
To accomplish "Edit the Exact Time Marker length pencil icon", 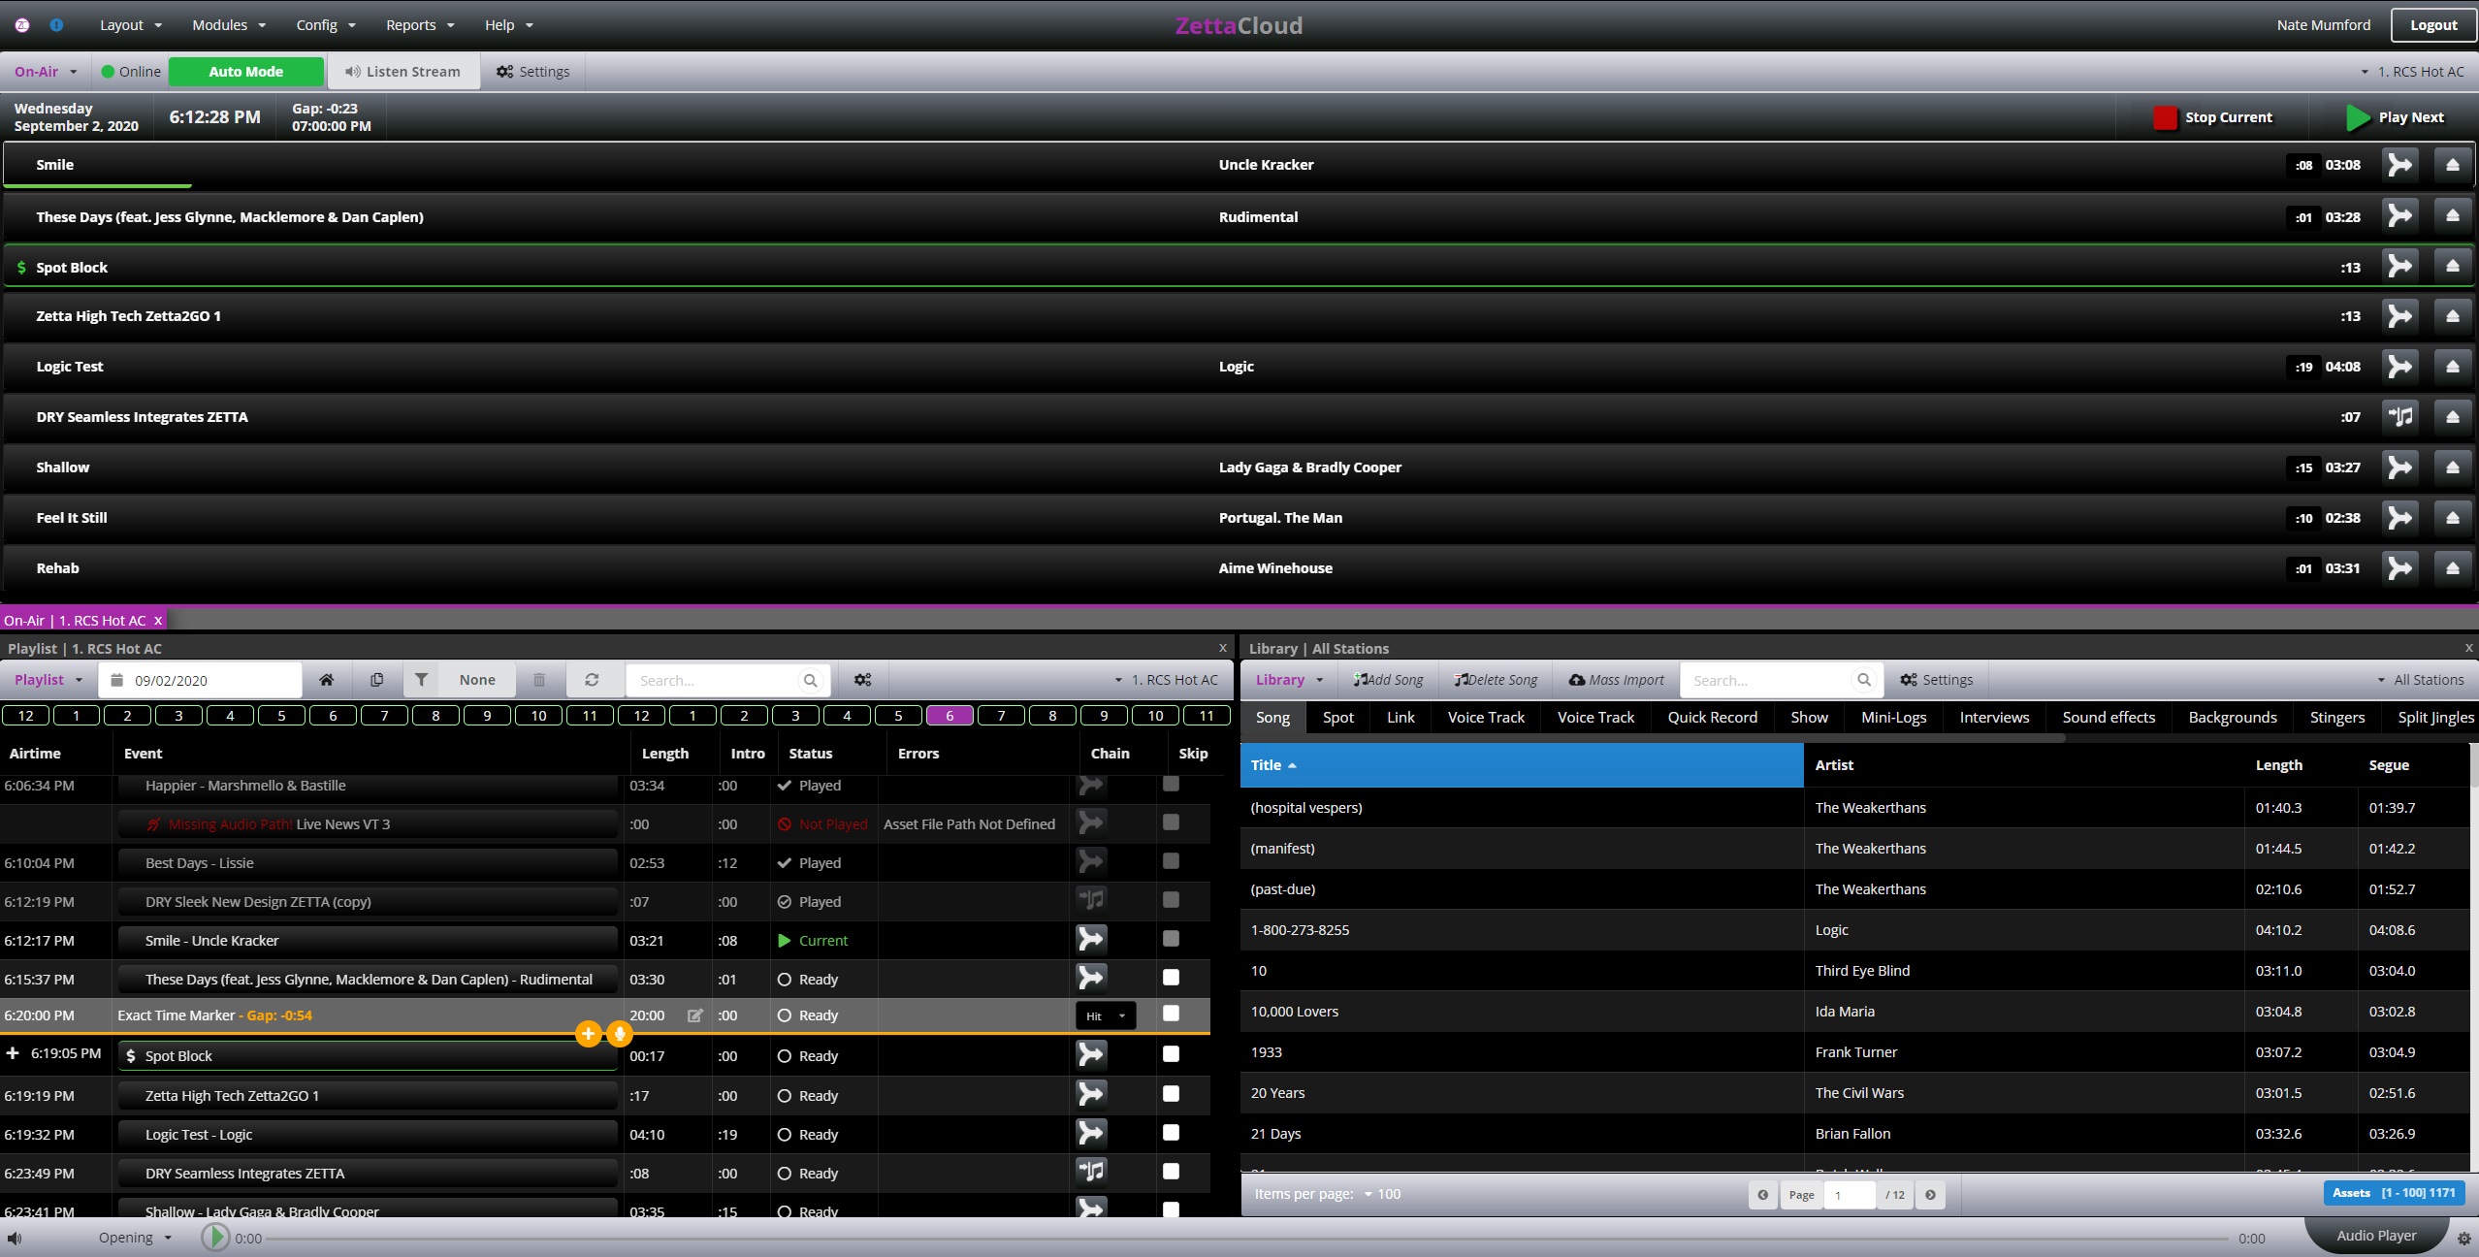I will pyautogui.click(x=694, y=1015).
